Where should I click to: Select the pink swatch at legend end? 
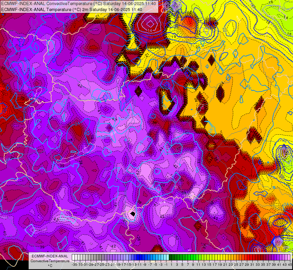pos(289,257)
